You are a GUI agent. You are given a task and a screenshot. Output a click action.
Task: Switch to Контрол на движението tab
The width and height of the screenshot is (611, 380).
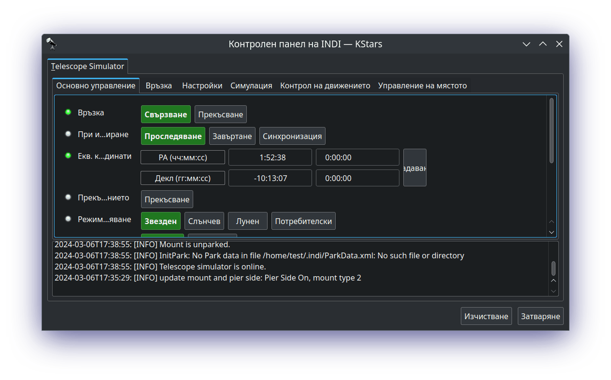tap(325, 85)
